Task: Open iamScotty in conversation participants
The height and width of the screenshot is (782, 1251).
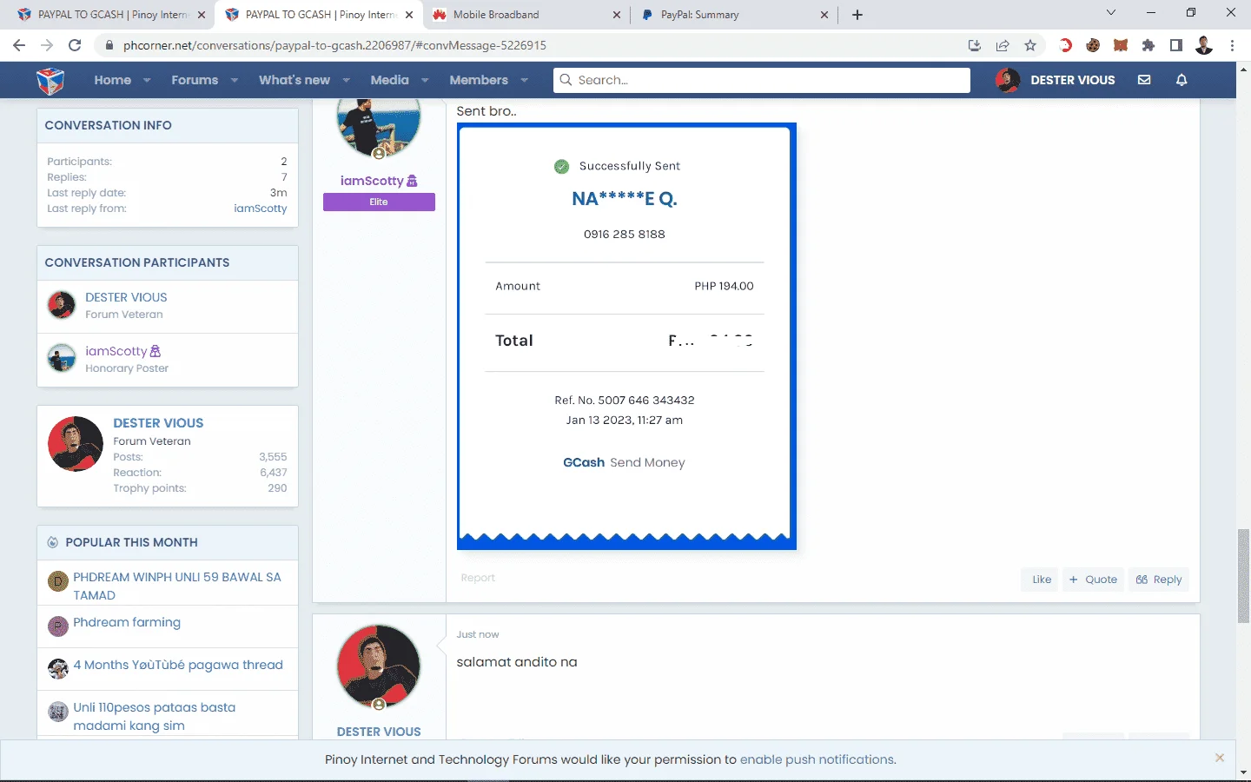Action: coord(116,351)
